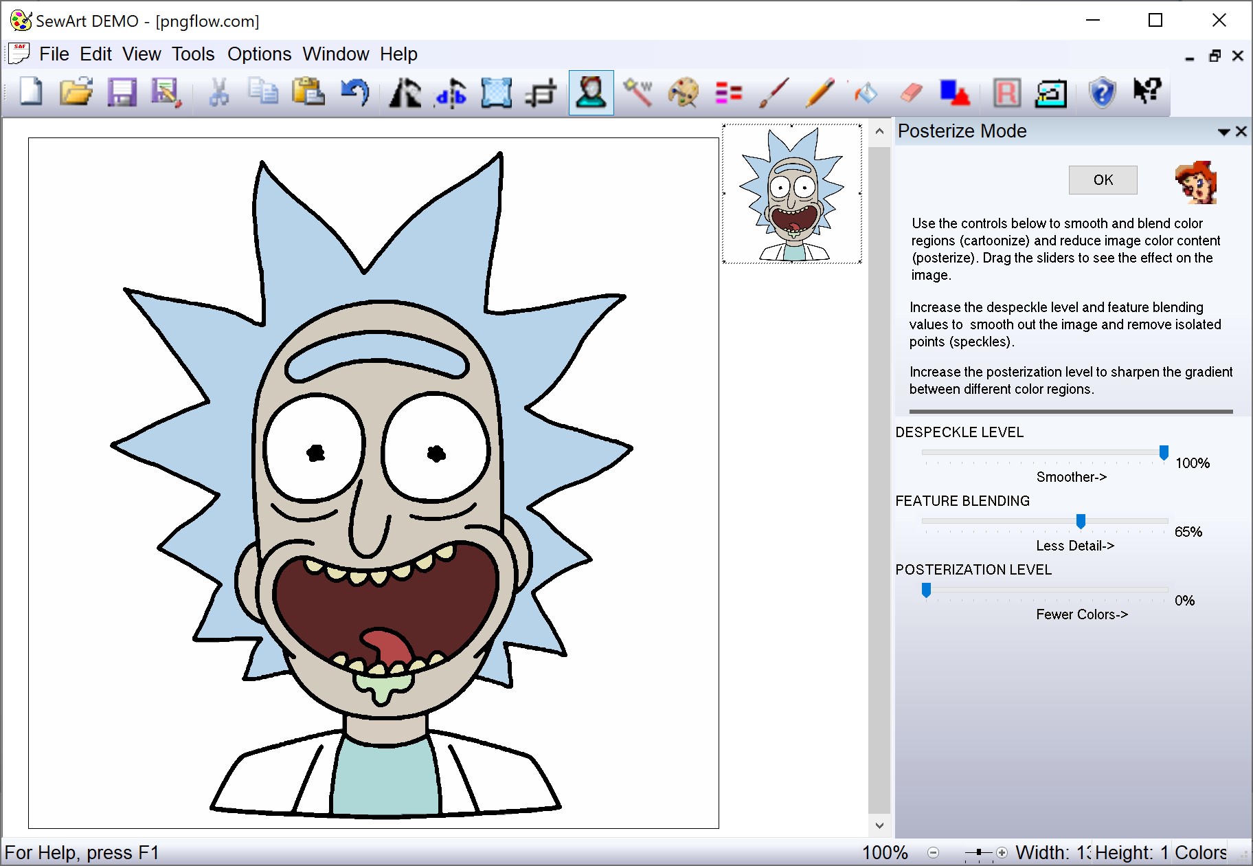Open the image wizard wand icon
The width and height of the screenshot is (1253, 866).
click(x=638, y=92)
